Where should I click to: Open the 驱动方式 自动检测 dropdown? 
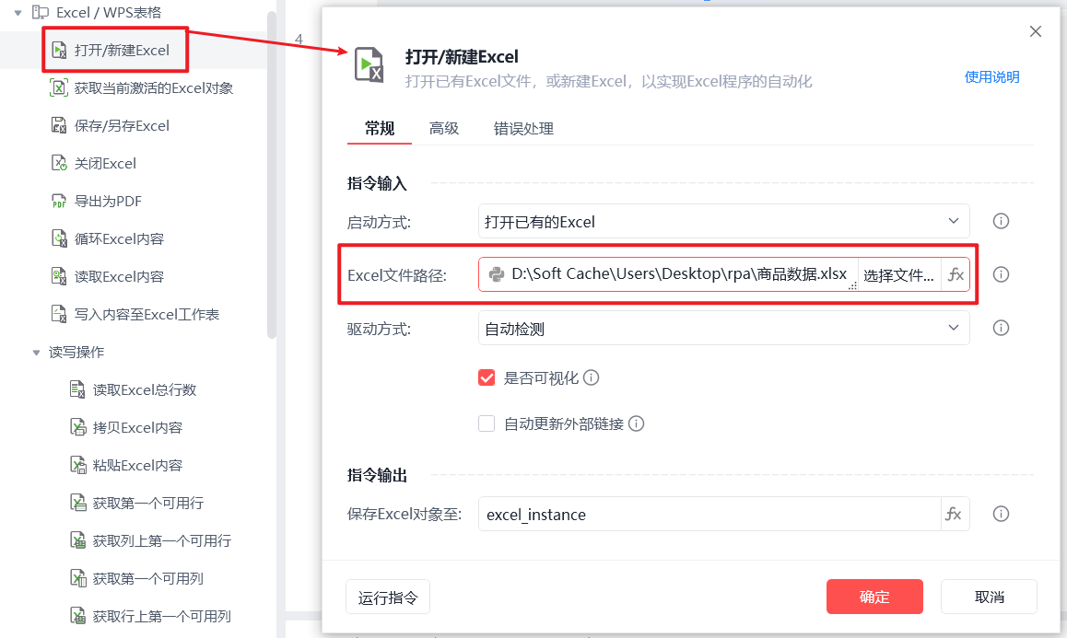pos(723,329)
